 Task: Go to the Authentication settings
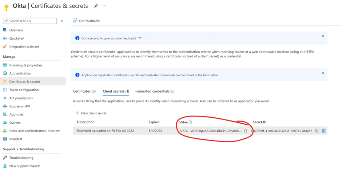click(20, 73)
